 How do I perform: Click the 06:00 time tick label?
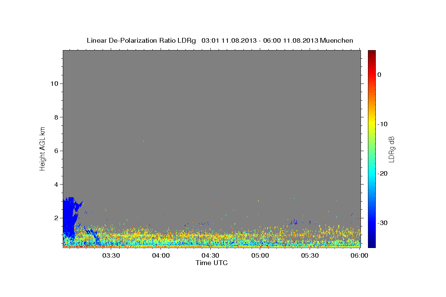click(x=359, y=255)
